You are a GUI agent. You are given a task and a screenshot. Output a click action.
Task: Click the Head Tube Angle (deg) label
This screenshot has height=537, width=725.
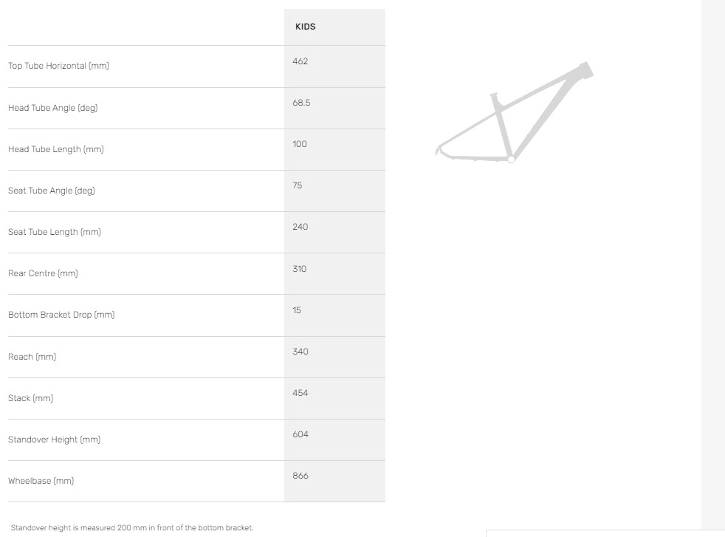(52, 108)
